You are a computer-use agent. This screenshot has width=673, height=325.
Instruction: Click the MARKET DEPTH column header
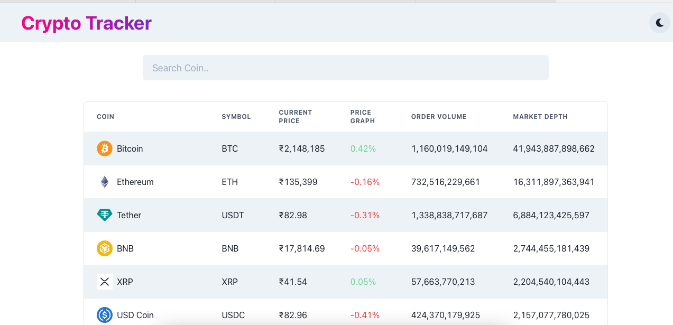[x=540, y=117]
